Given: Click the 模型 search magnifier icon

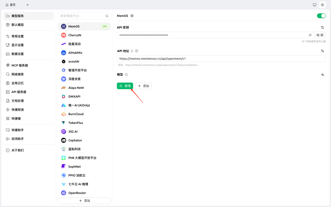Looking at the screenshot, I should point(126,75).
